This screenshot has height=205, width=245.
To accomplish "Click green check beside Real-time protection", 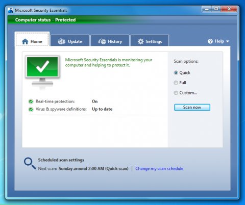I will 31,101.
